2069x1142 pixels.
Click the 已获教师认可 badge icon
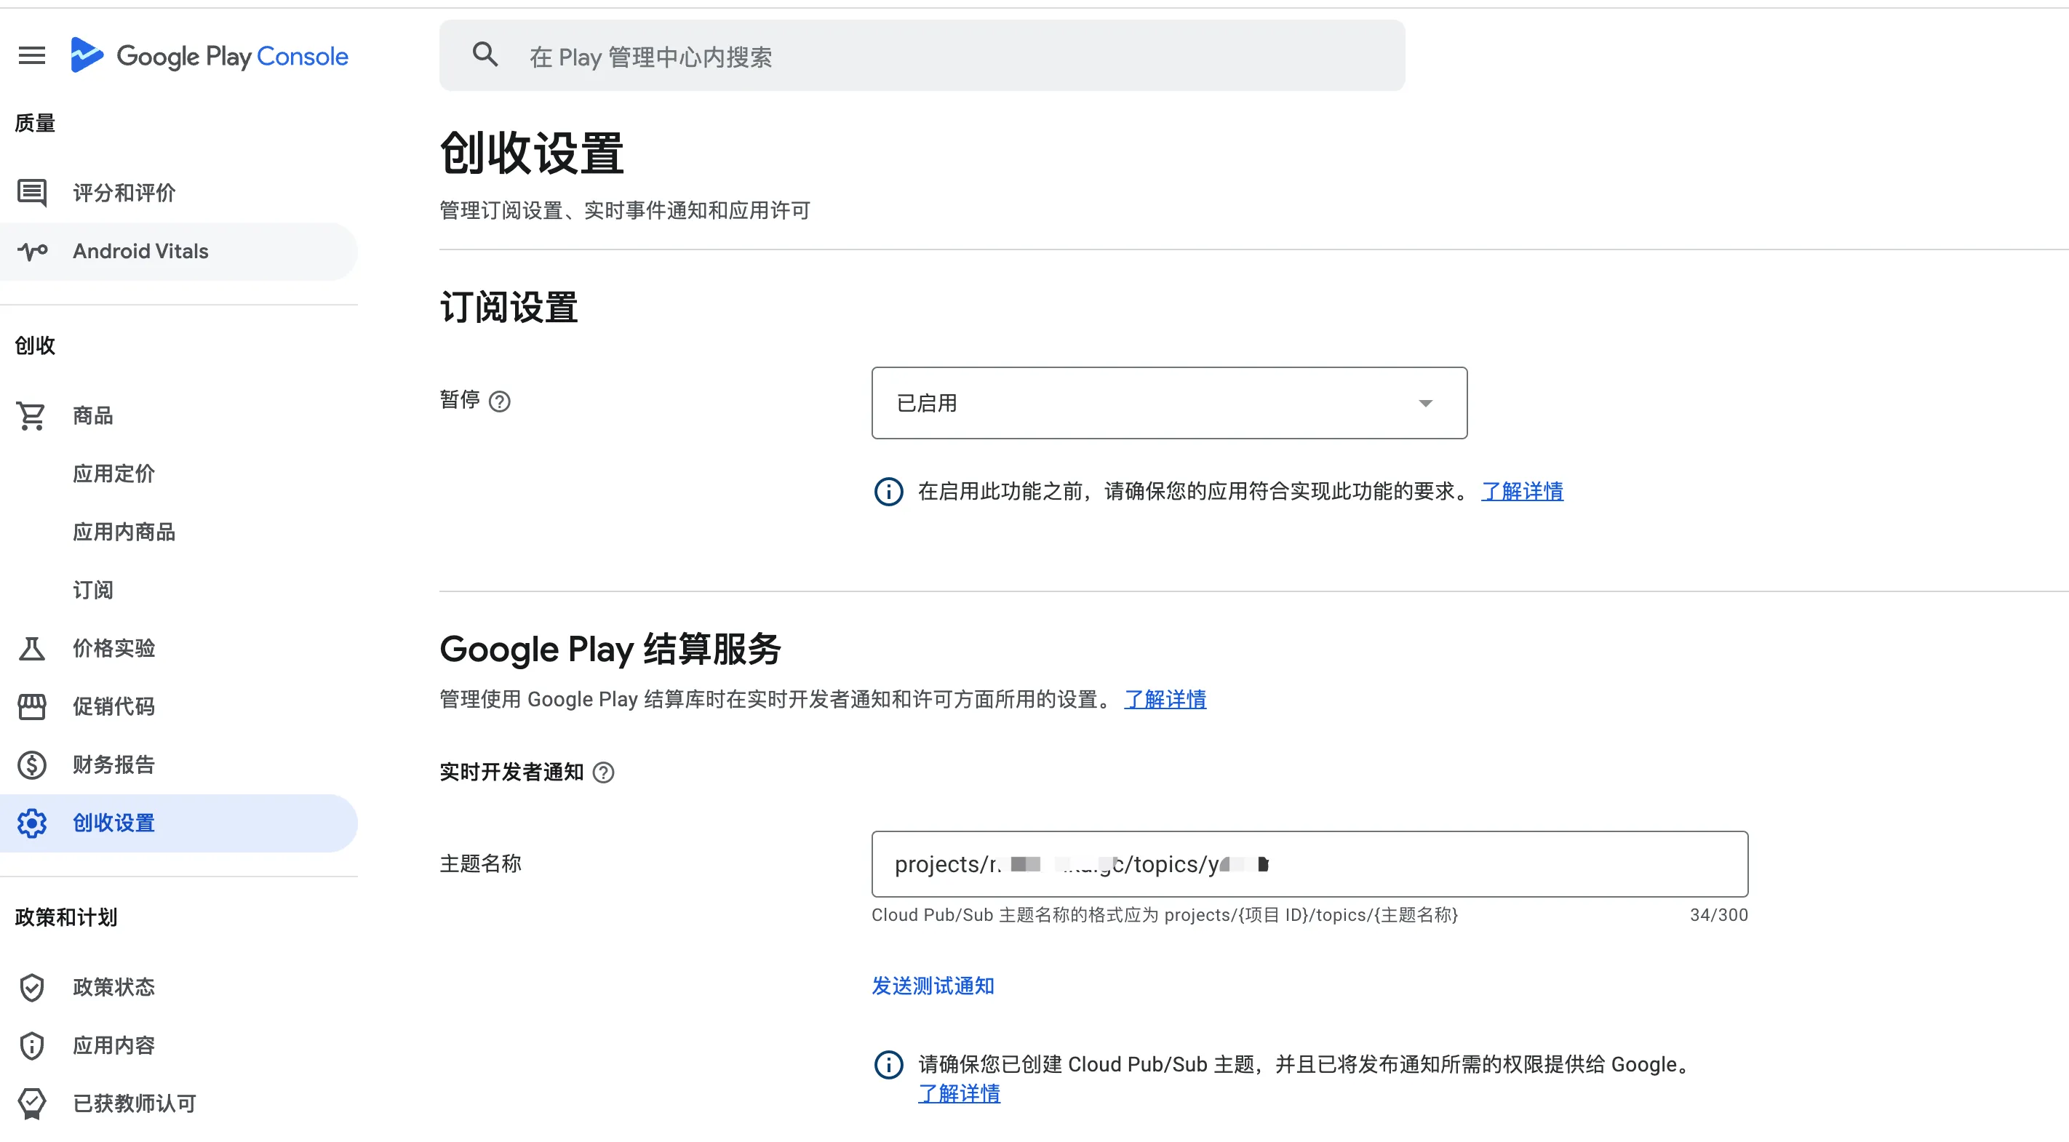(32, 1103)
